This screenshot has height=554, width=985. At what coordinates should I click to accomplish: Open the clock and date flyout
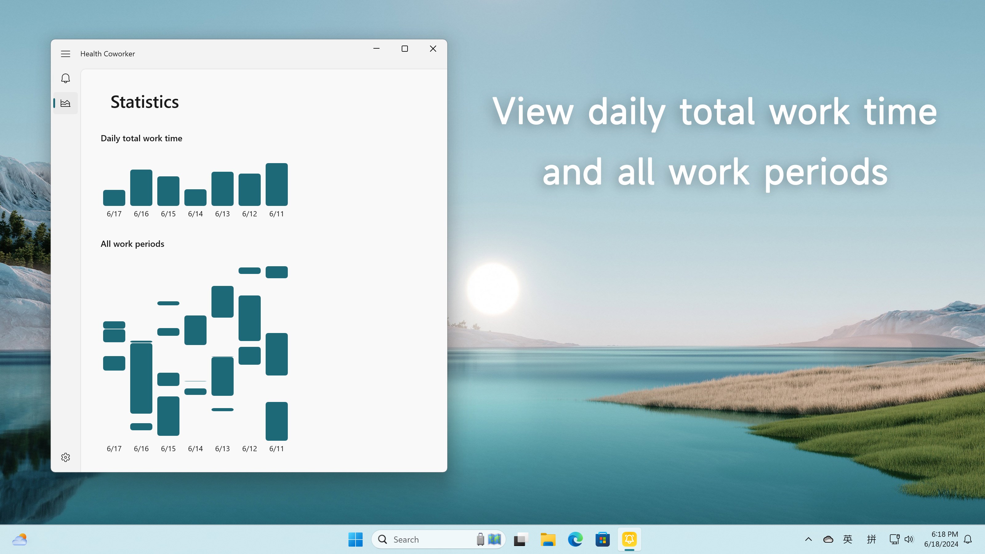(x=941, y=540)
